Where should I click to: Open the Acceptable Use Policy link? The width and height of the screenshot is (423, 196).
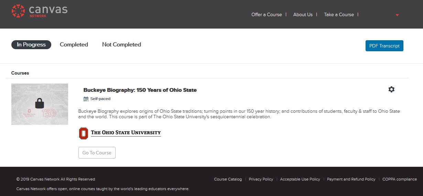[x=300, y=179]
